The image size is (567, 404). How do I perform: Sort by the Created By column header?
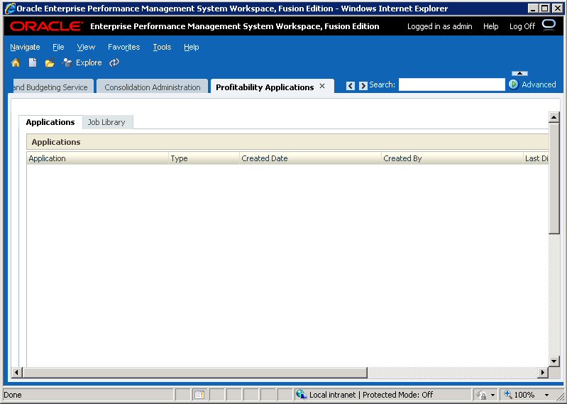pos(452,158)
